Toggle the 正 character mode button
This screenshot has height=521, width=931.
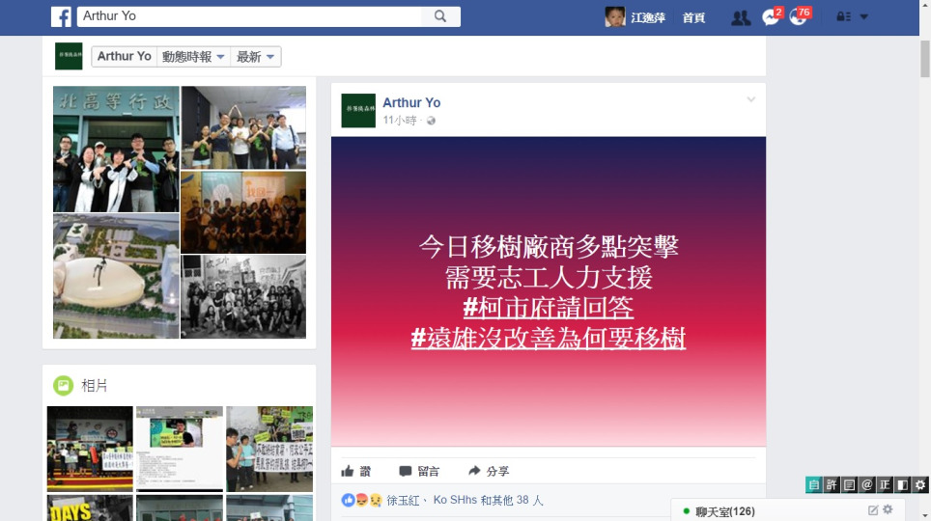[885, 484]
